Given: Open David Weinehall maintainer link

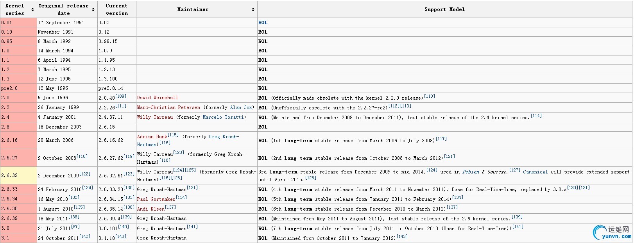Looking at the screenshot, I should tap(158, 98).
